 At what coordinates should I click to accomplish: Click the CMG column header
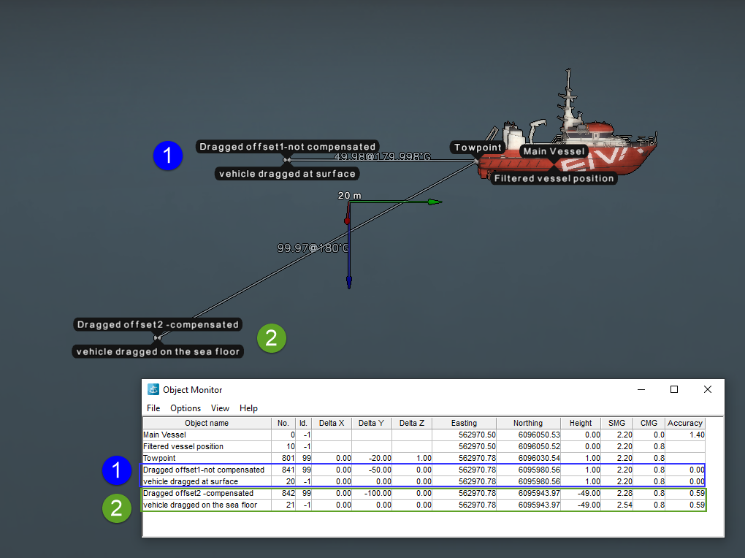pos(649,423)
